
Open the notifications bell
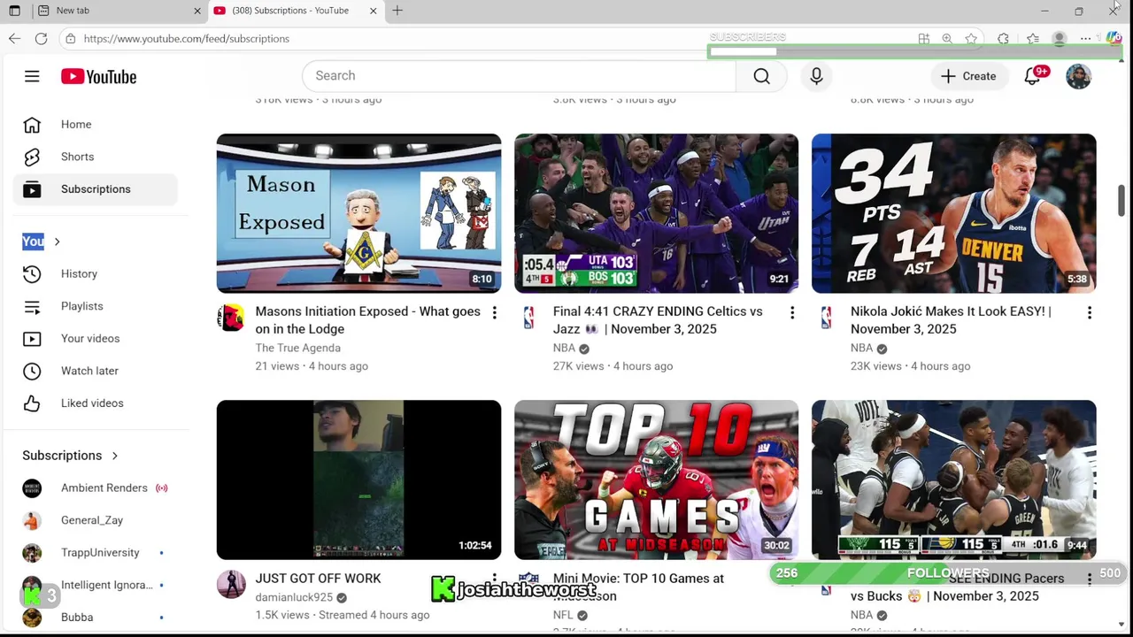tap(1033, 76)
